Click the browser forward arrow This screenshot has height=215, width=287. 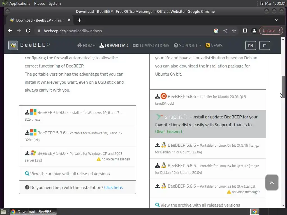tap(19, 31)
